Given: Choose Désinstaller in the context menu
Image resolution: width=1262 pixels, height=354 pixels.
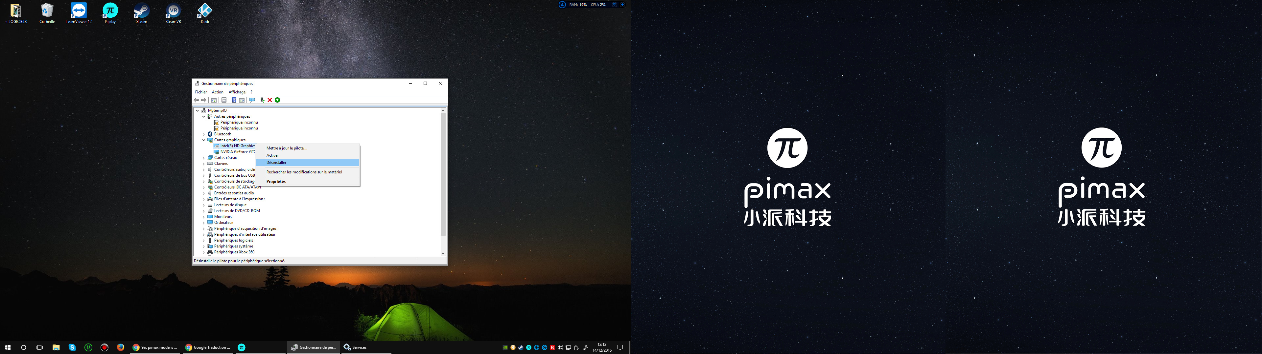Looking at the screenshot, I should coord(308,163).
